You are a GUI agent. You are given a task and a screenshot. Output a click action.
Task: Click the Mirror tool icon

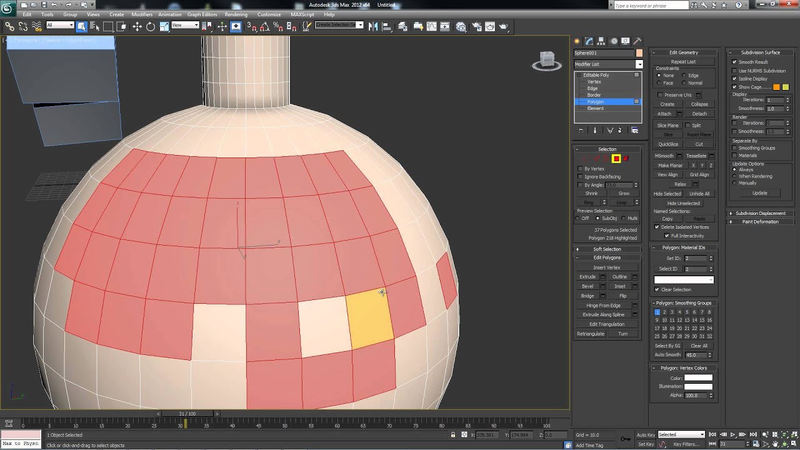coord(373,26)
